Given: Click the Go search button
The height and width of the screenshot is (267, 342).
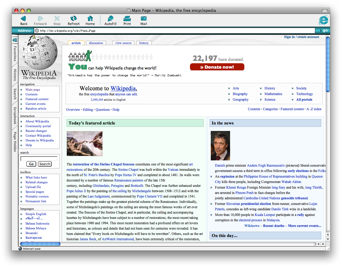Looking at the screenshot, I should (x=31, y=164).
